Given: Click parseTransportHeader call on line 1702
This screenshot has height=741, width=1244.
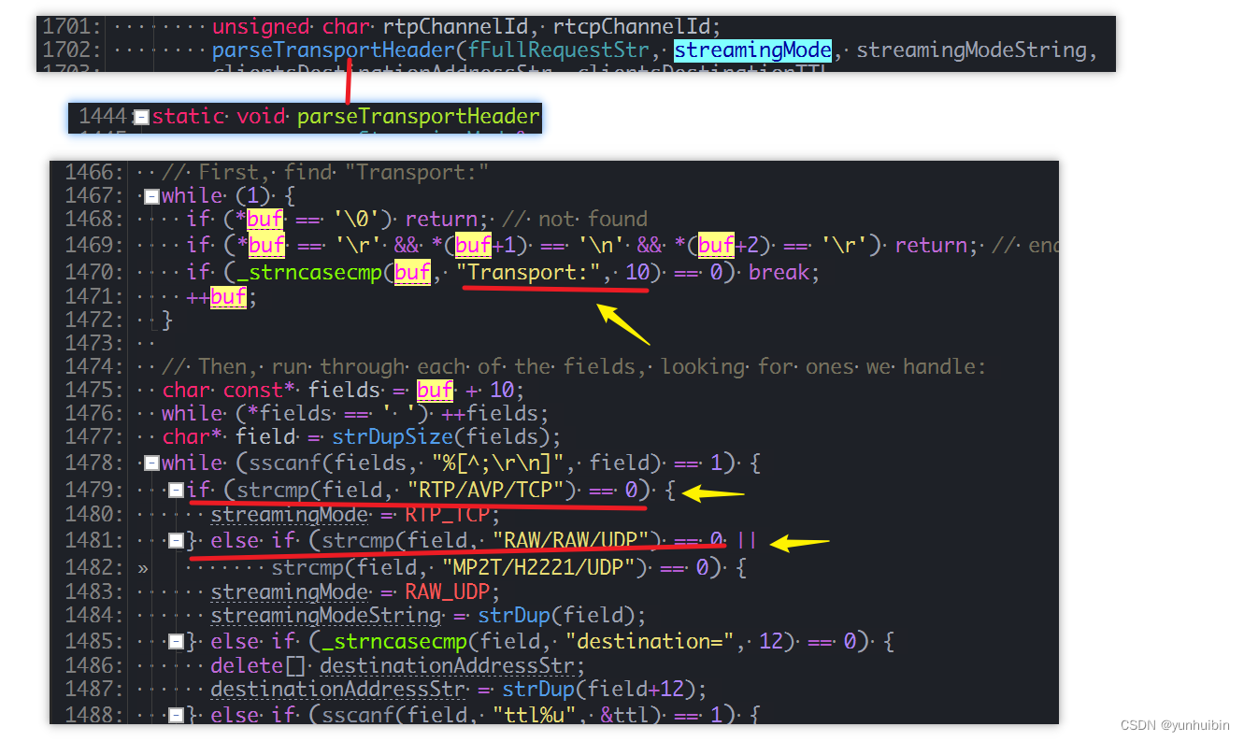Looking at the screenshot, I should (x=333, y=50).
